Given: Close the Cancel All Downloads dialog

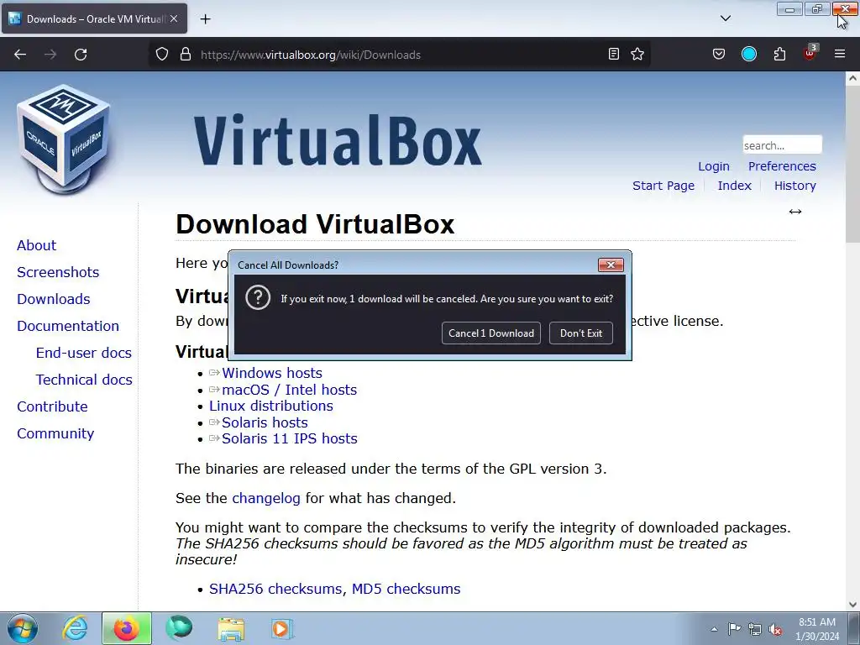Looking at the screenshot, I should coord(611,265).
